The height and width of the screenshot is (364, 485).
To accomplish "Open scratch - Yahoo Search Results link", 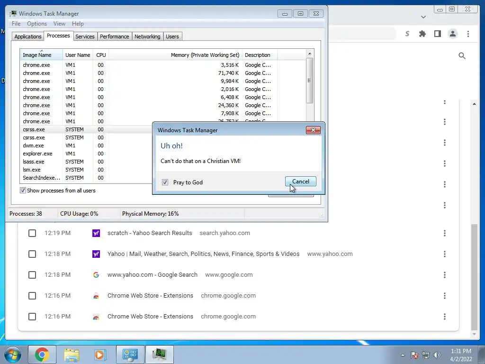I will click(x=150, y=233).
